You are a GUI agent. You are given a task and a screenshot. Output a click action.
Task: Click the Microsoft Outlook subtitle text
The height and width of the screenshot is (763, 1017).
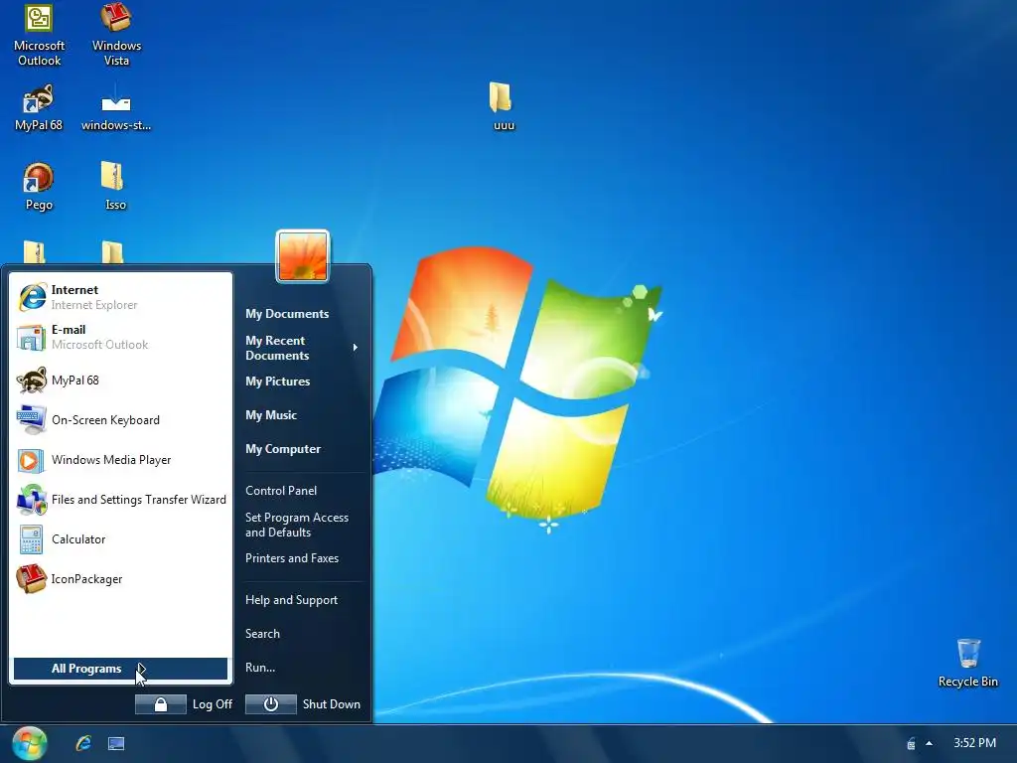pos(100,345)
